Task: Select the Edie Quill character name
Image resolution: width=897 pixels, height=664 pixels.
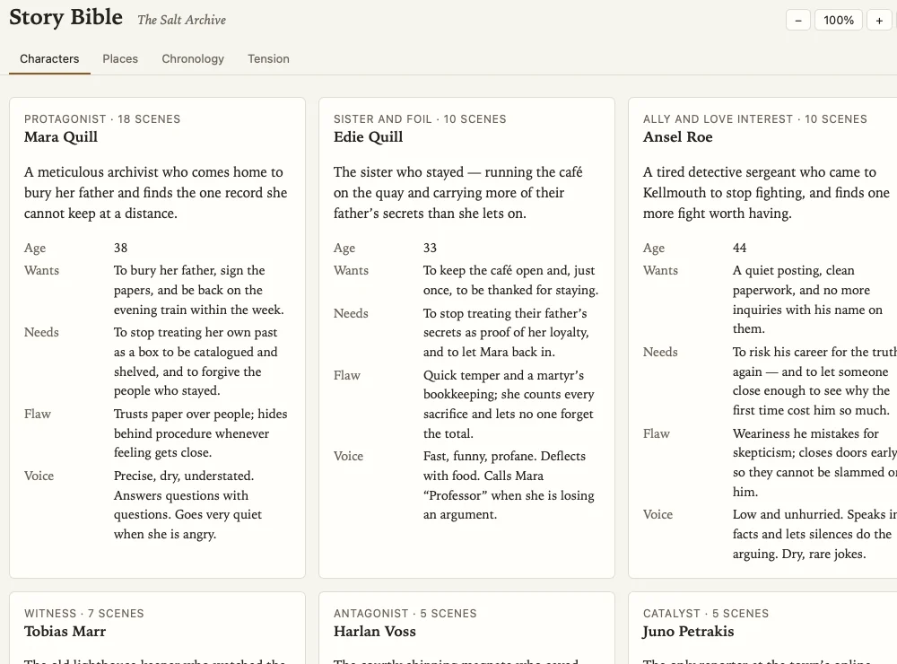Action: (369, 136)
